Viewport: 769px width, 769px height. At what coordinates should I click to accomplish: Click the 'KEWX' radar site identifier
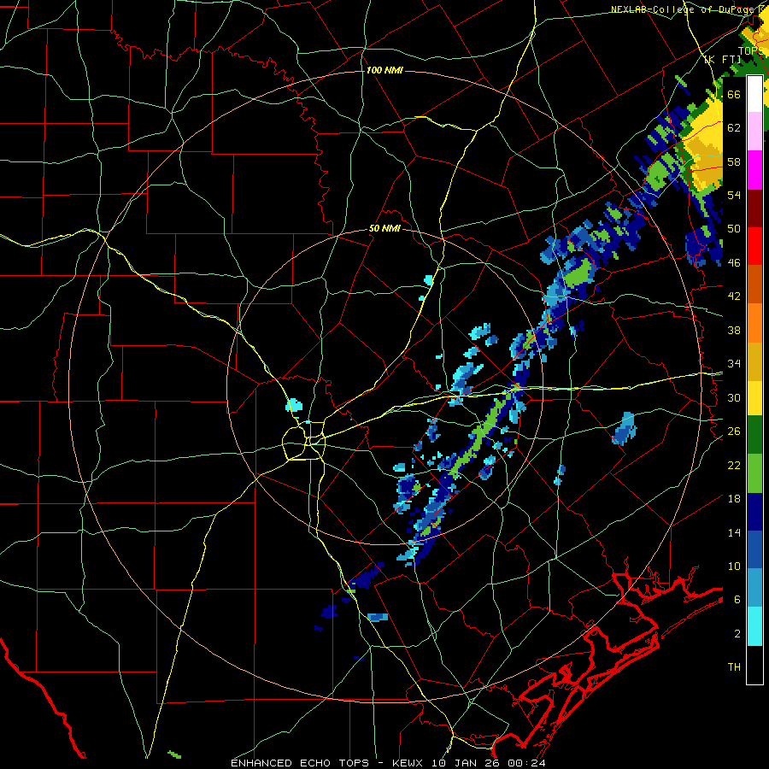pyautogui.click(x=409, y=763)
